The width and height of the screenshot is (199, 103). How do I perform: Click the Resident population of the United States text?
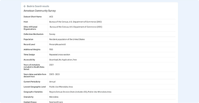click(x=67, y=40)
